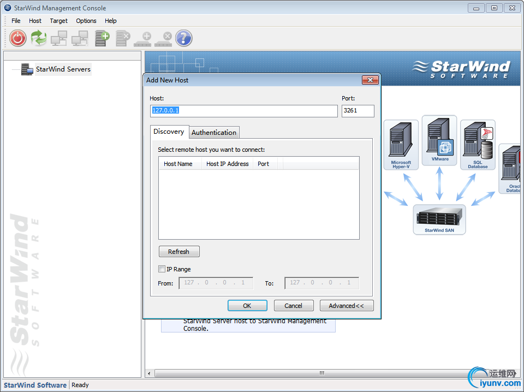Click the first grayed connect computers icon
The width and height of the screenshot is (524, 392).
coord(59,38)
